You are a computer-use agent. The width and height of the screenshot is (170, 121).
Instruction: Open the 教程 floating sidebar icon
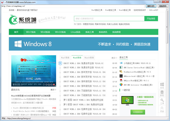point(162,93)
